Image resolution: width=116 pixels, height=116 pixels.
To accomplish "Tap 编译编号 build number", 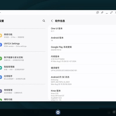I will 83,69.
